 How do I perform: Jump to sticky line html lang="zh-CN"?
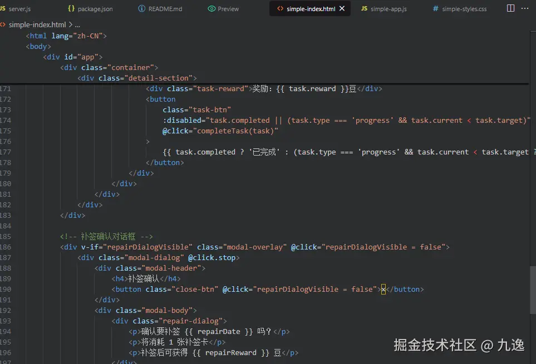66,36
